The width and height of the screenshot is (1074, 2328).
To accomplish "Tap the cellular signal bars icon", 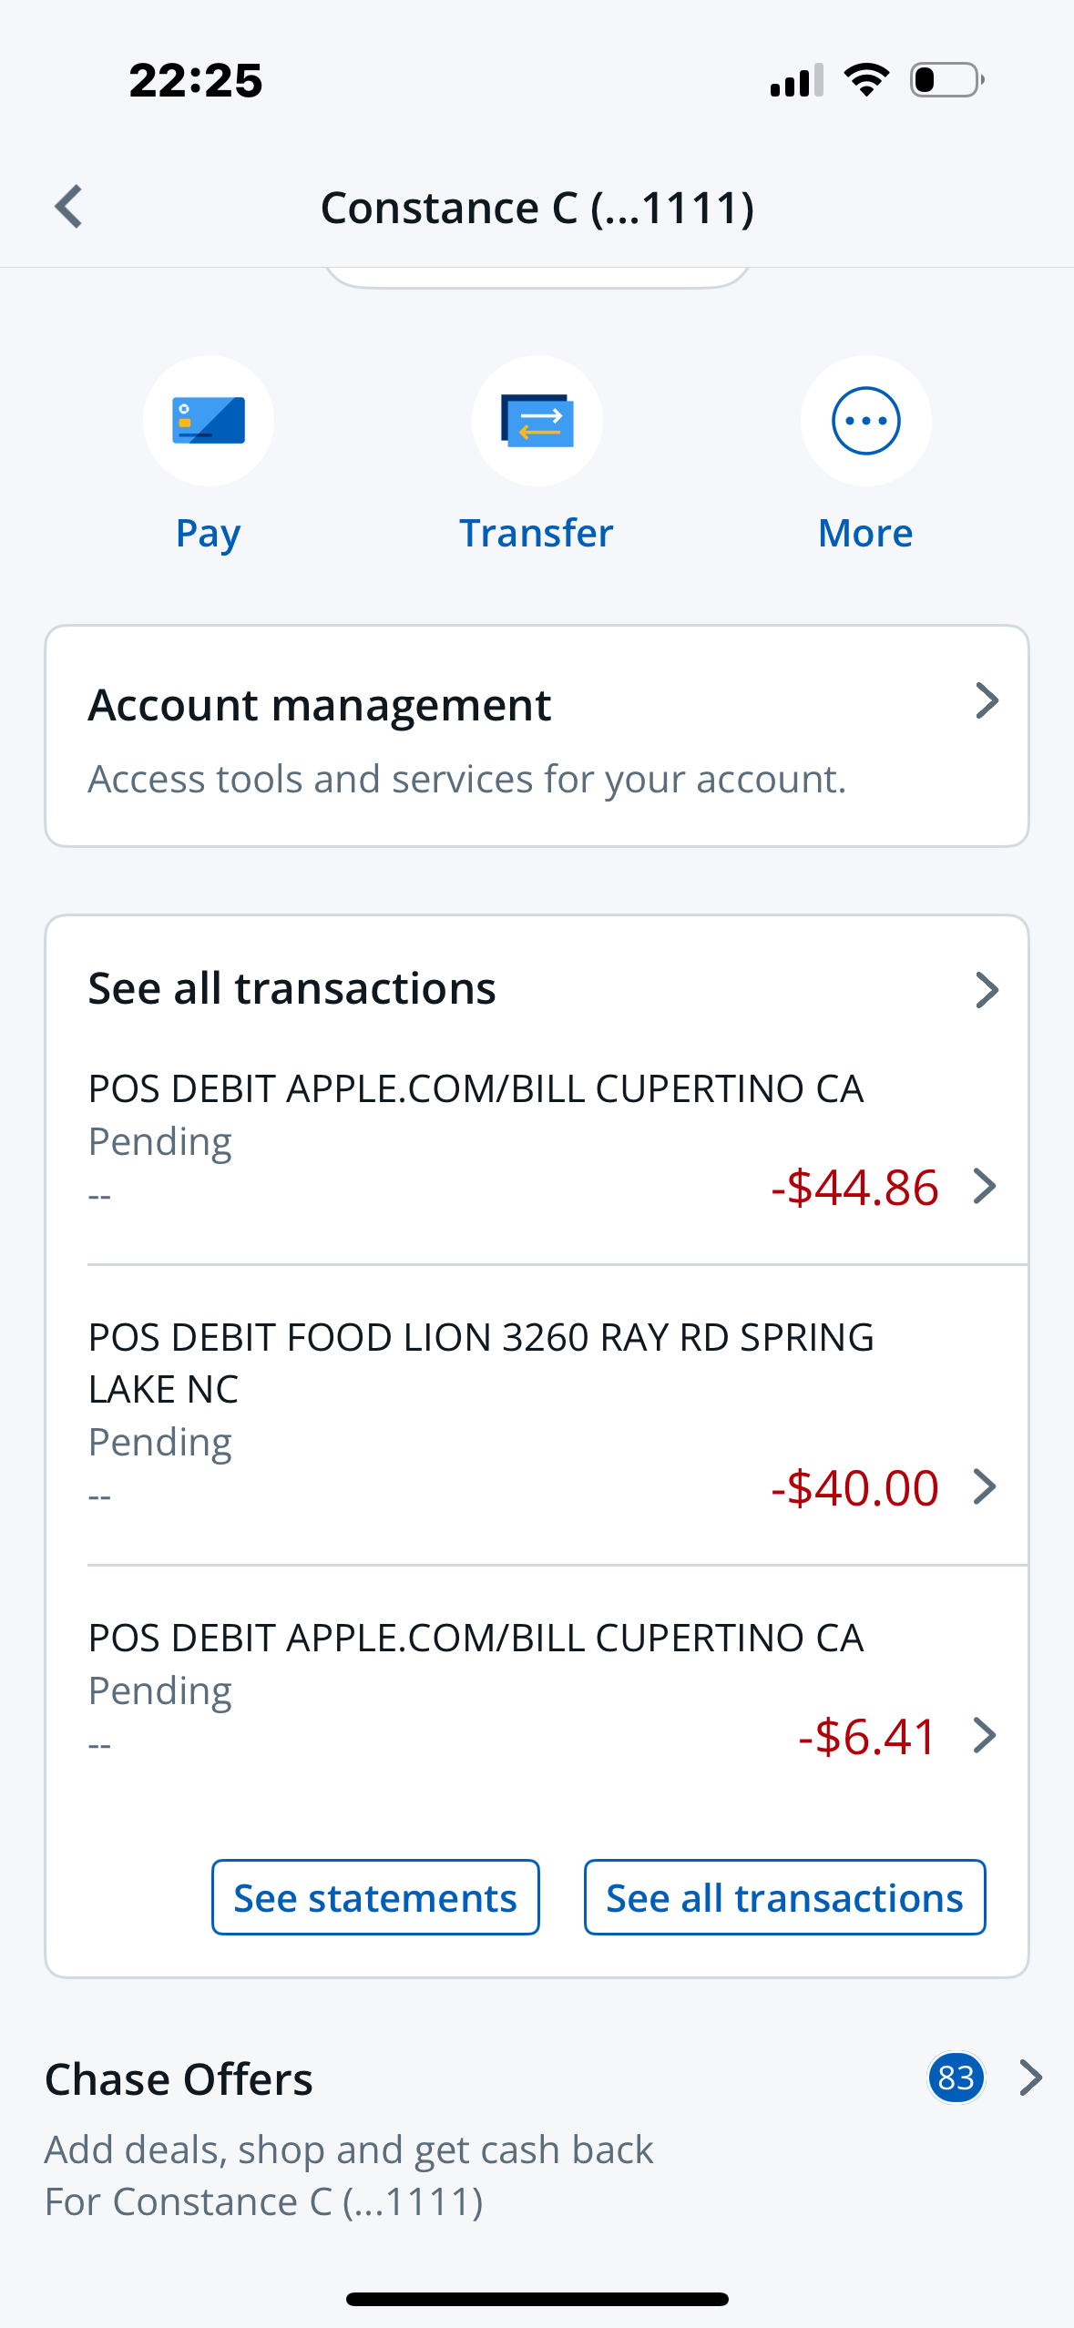I will pyautogui.click(x=796, y=80).
